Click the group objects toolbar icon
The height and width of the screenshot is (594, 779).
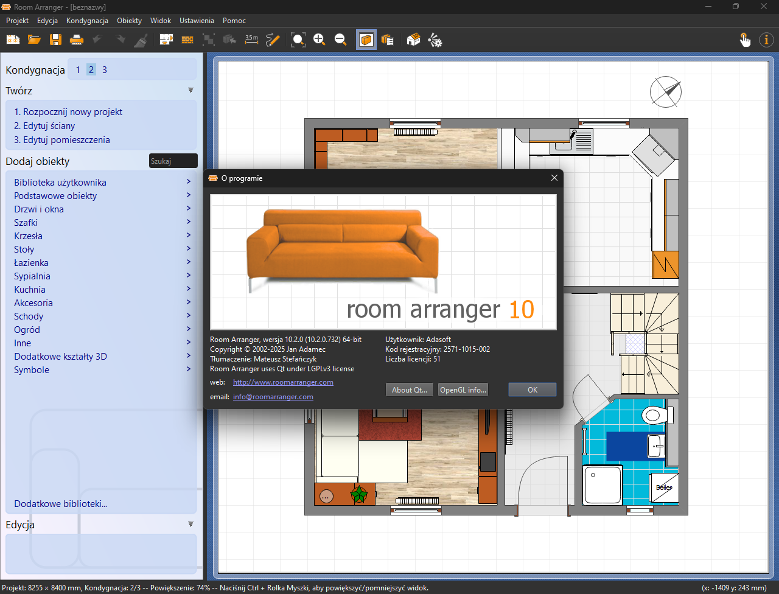click(209, 40)
